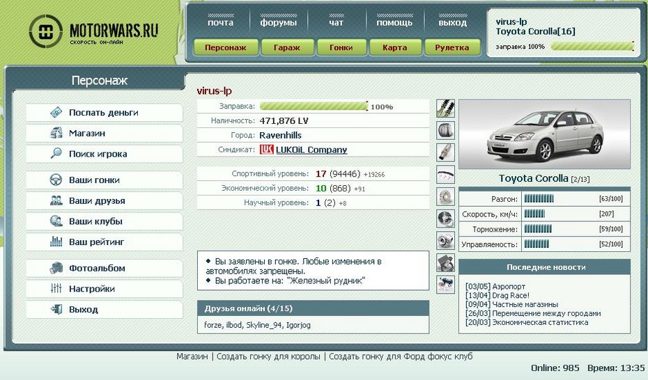Click the people icon beside Ваши друзья
Screen dimensions: 648x380
pos(56,200)
